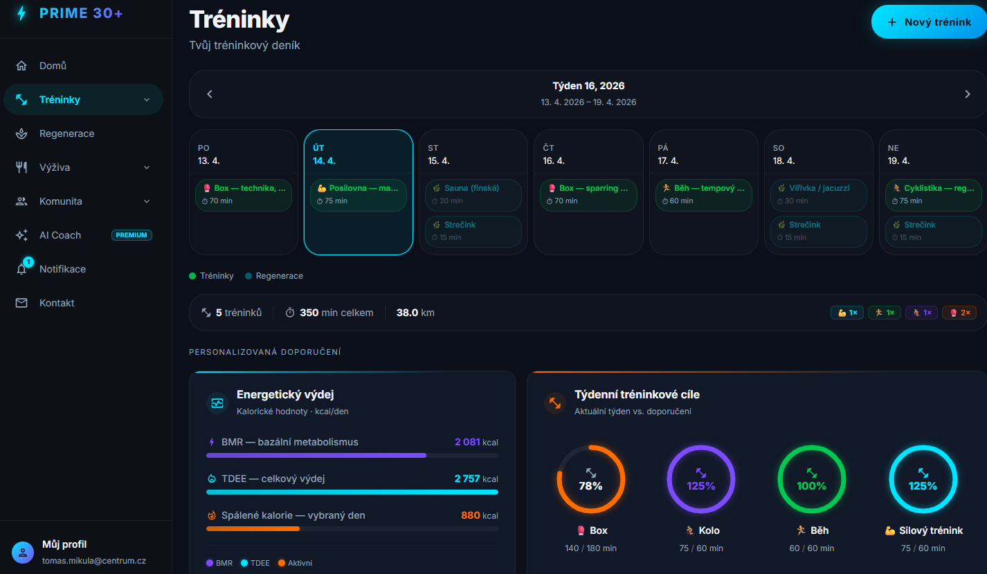This screenshot has width=987, height=574.
Task: Open AI Coach via the sparkles icon
Action: tap(21, 234)
